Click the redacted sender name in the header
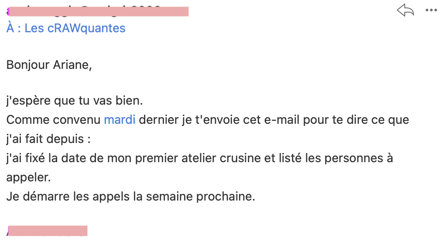This screenshot has height=245, width=444. [x=98, y=10]
